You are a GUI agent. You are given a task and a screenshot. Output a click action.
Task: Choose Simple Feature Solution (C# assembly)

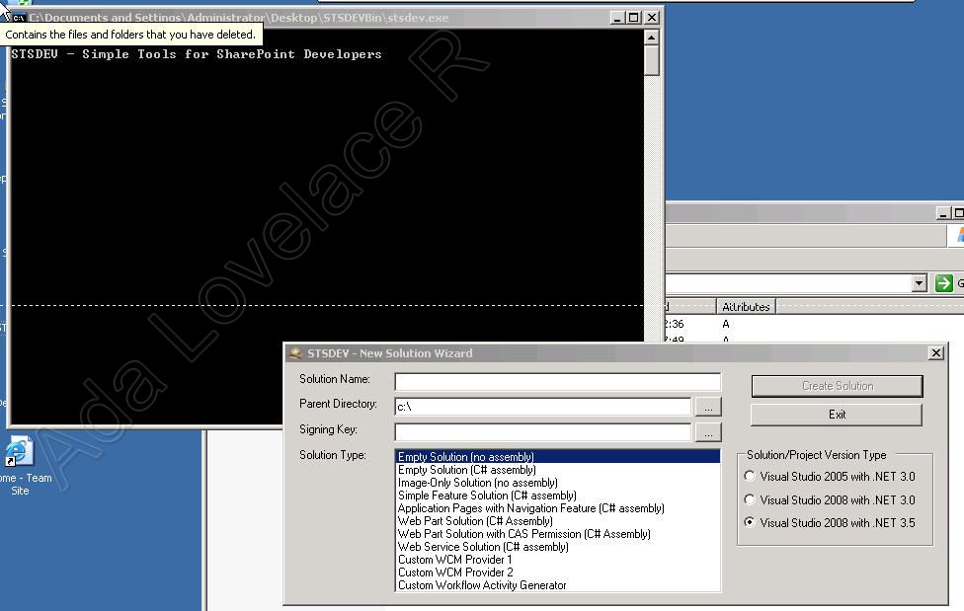487,496
